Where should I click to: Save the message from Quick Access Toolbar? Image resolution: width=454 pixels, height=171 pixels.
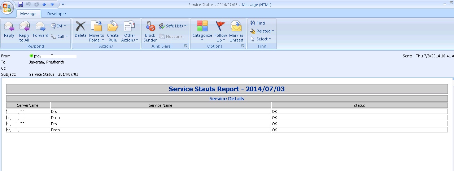coord(21,4)
